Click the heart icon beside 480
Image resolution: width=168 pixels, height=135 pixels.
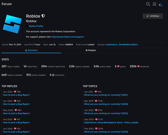click(x=16, y=110)
